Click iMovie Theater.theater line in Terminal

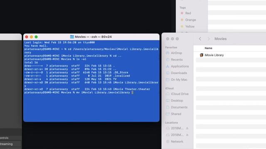coord(87,89)
